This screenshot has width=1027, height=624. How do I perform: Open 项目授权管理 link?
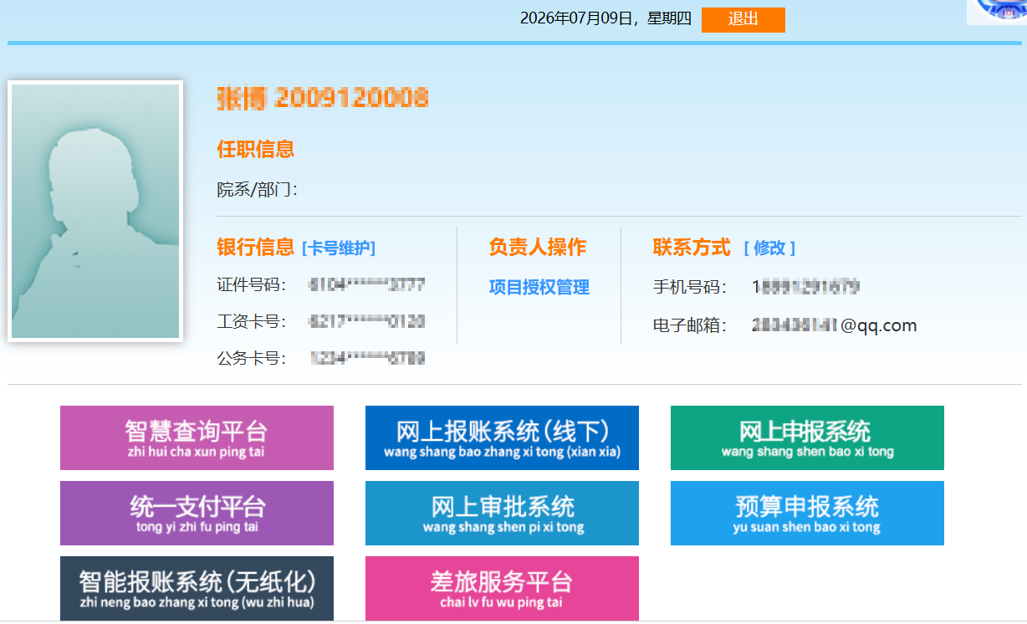point(539,288)
